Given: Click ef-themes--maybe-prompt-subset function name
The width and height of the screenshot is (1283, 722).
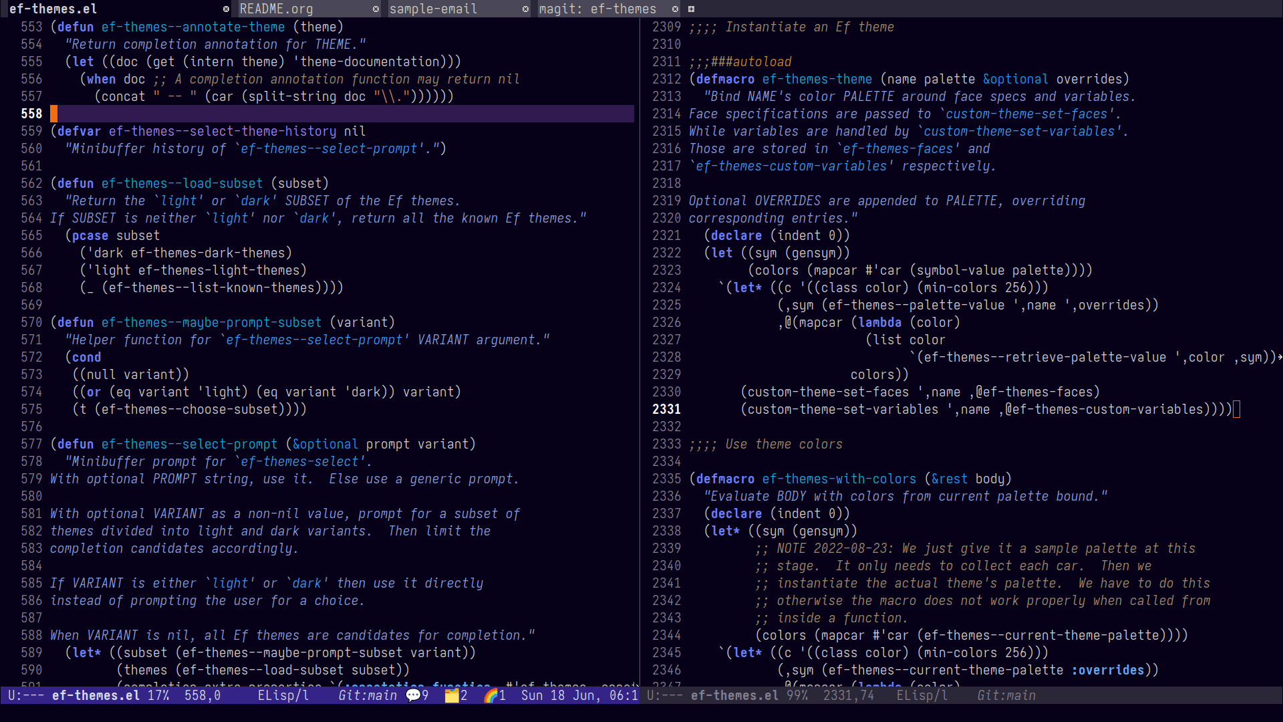Looking at the screenshot, I should point(211,322).
